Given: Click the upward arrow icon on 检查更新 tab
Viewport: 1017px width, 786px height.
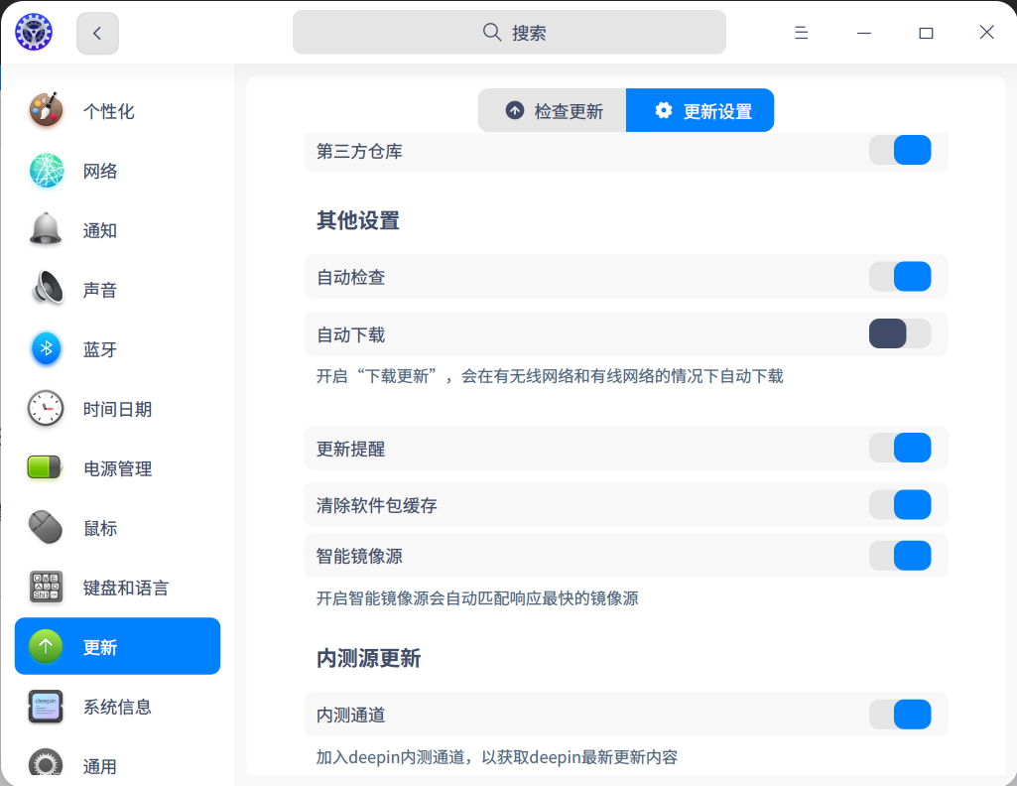Looking at the screenshot, I should click(x=514, y=110).
